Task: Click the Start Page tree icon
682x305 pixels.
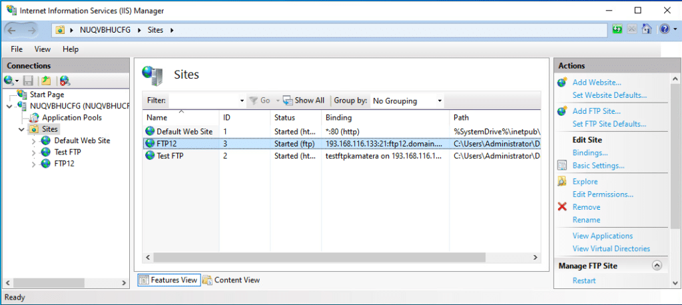Action: 22,94
